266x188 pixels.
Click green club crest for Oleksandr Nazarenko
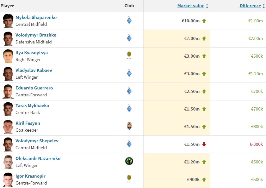(129, 162)
